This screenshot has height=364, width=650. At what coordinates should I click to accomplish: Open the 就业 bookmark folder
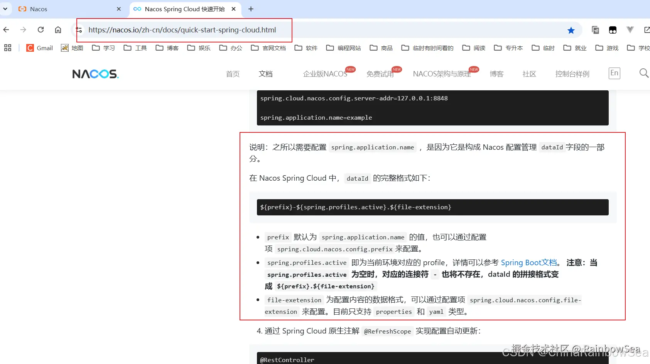click(x=575, y=48)
